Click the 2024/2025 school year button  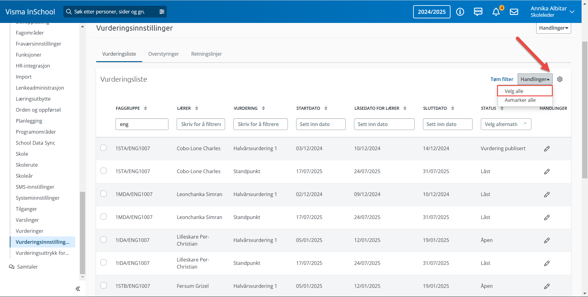pyautogui.click(x=432, y=12)
